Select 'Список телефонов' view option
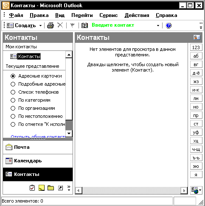This screenshot has width=205, height=206. [x=35, y=92]
